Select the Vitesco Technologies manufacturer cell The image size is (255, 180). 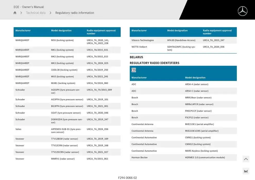143,40
